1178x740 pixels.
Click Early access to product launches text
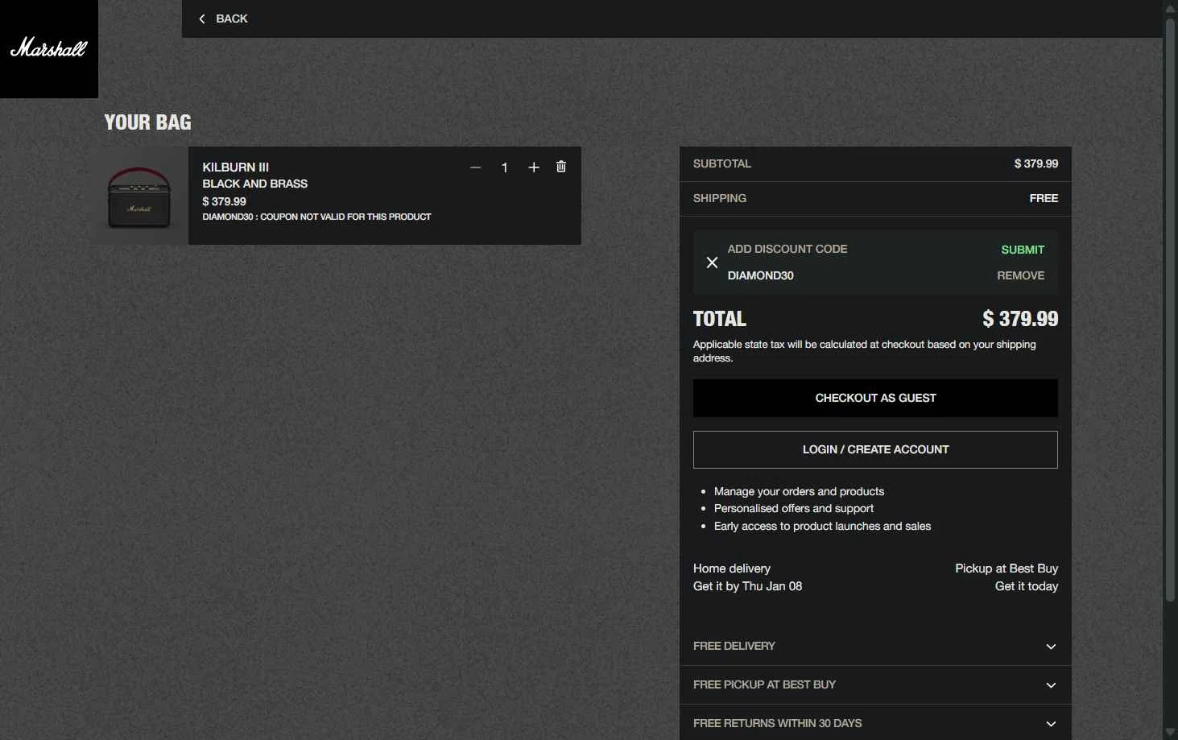(822, 526)
